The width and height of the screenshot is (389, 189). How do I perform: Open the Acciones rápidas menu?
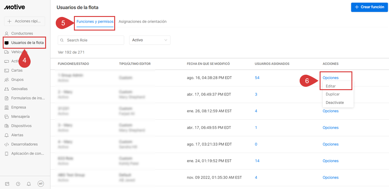(x=25, y=21)
